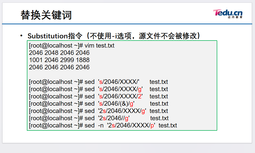Screen dimensions: 255x153
Task: Select the slide title 替换关键词
Action: pyautogui.click(x=46, y=15)
